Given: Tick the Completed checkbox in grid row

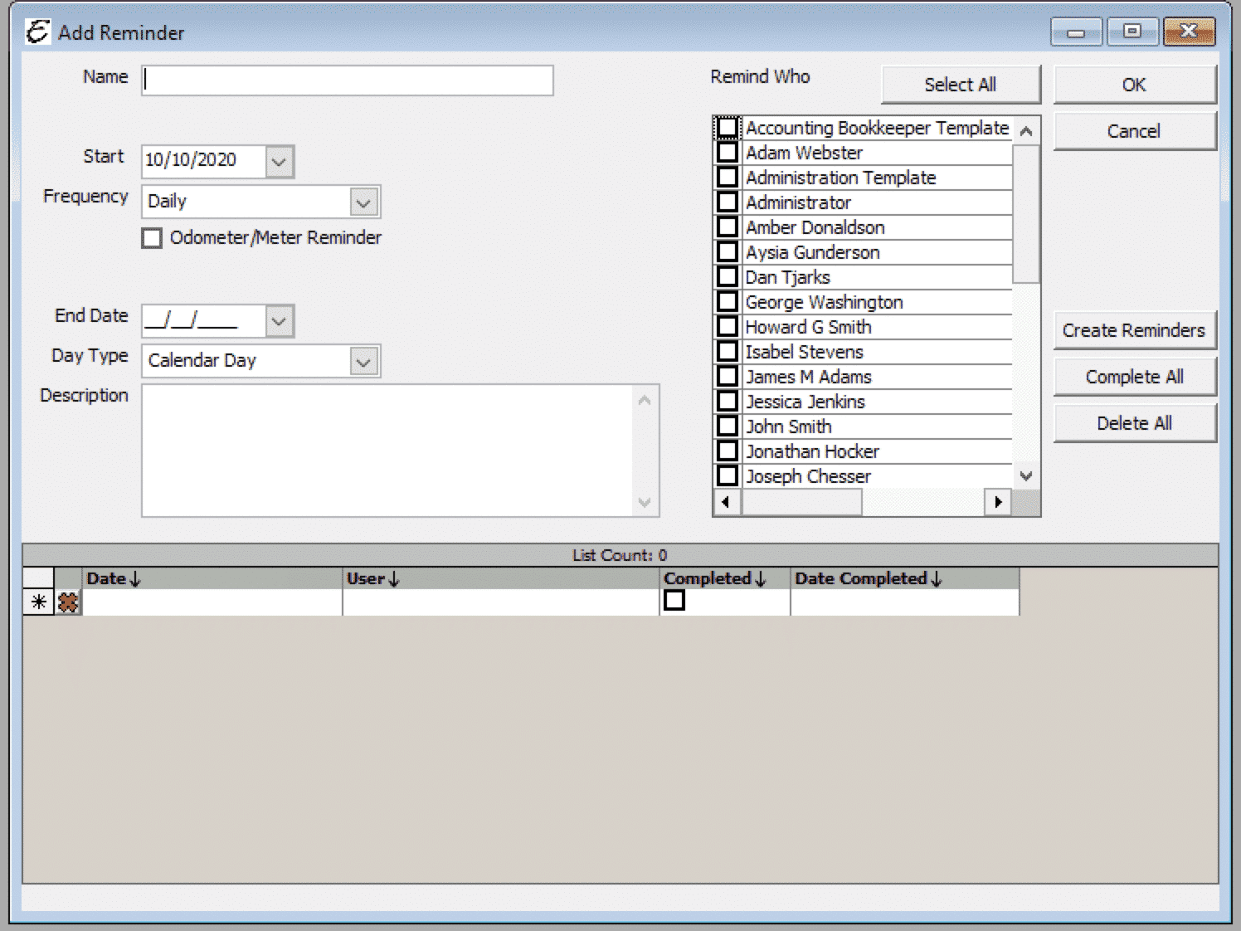Looking at the screenshot, I should [674, 600].
